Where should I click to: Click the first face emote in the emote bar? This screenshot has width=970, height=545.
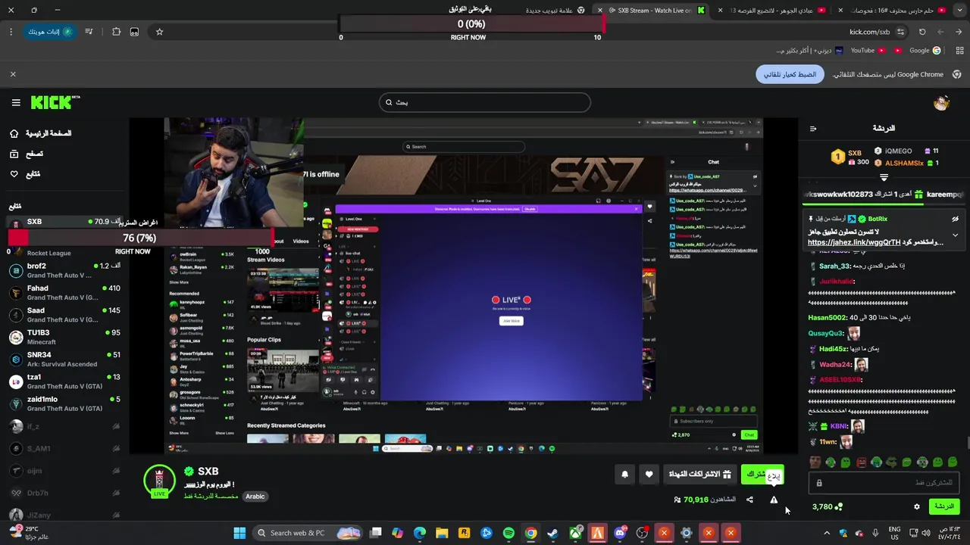815,462
